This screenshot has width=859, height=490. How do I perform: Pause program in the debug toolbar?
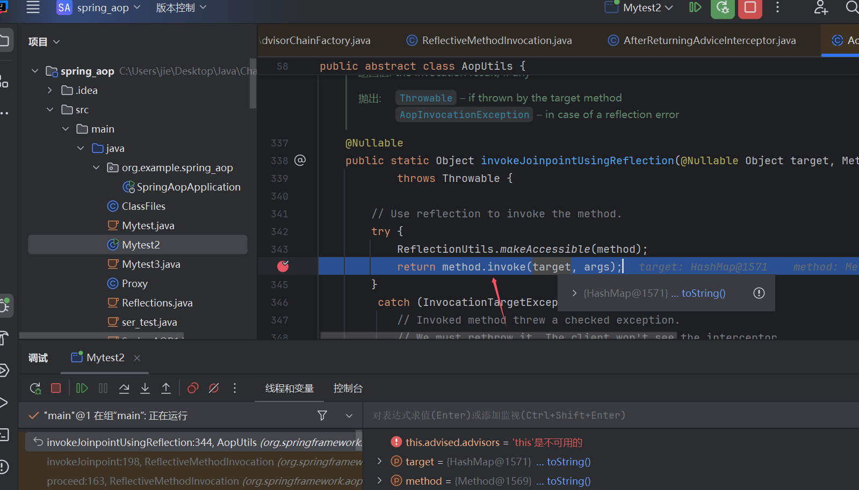[103, 388]
